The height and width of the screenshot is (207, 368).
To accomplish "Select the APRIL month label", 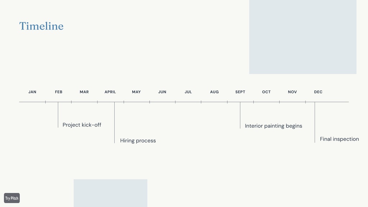I will tap(110, 92).
